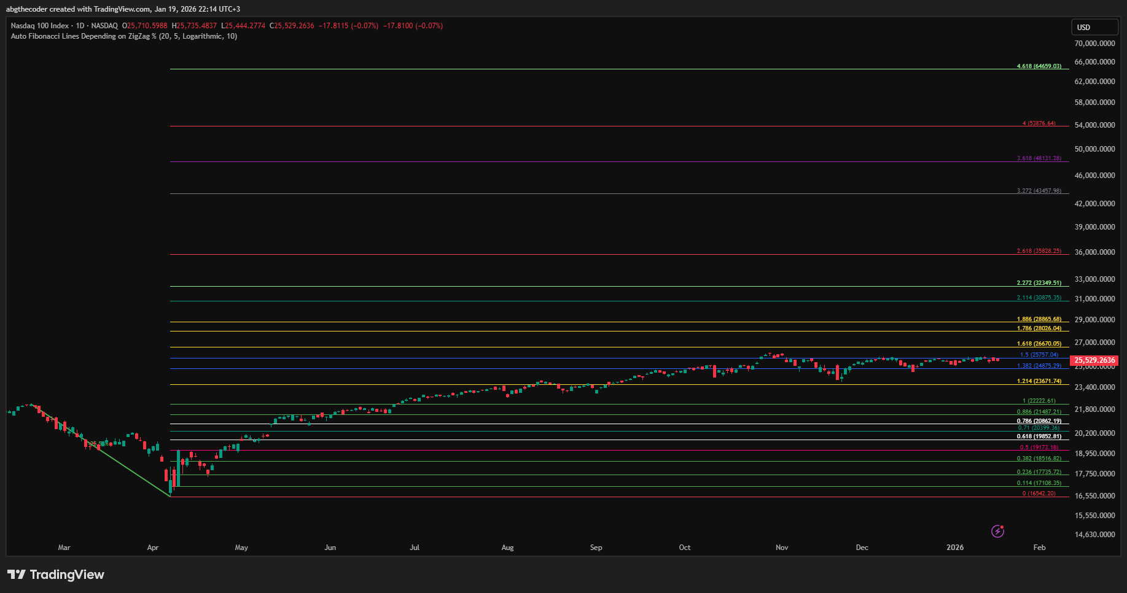Click the May label on time axis
The height and width of the screenshot is (593, 1127).
[x=241, y=548]
